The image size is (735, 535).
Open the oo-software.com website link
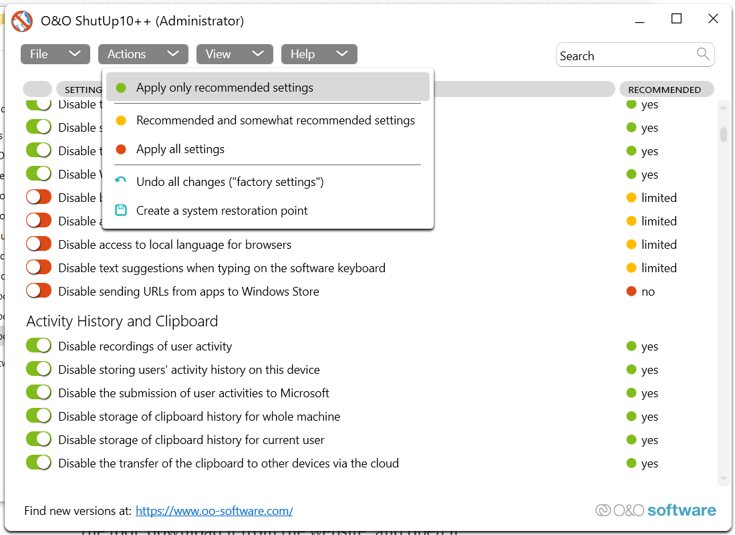coord(214,511)
